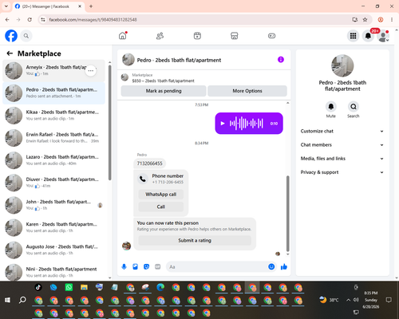Toggle the purple conversation information icon

281,60
